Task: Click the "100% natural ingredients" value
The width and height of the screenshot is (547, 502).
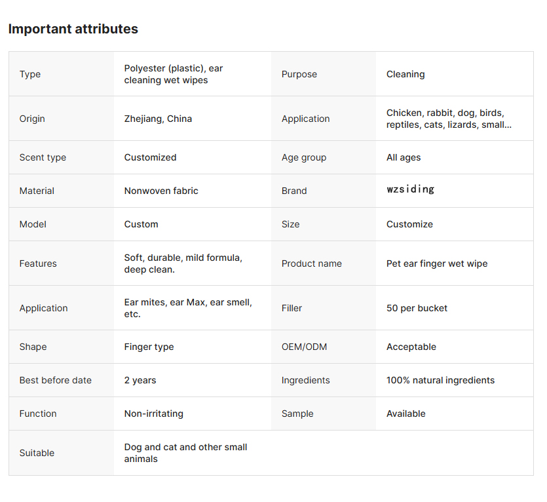Action: (x=440, y=380)
